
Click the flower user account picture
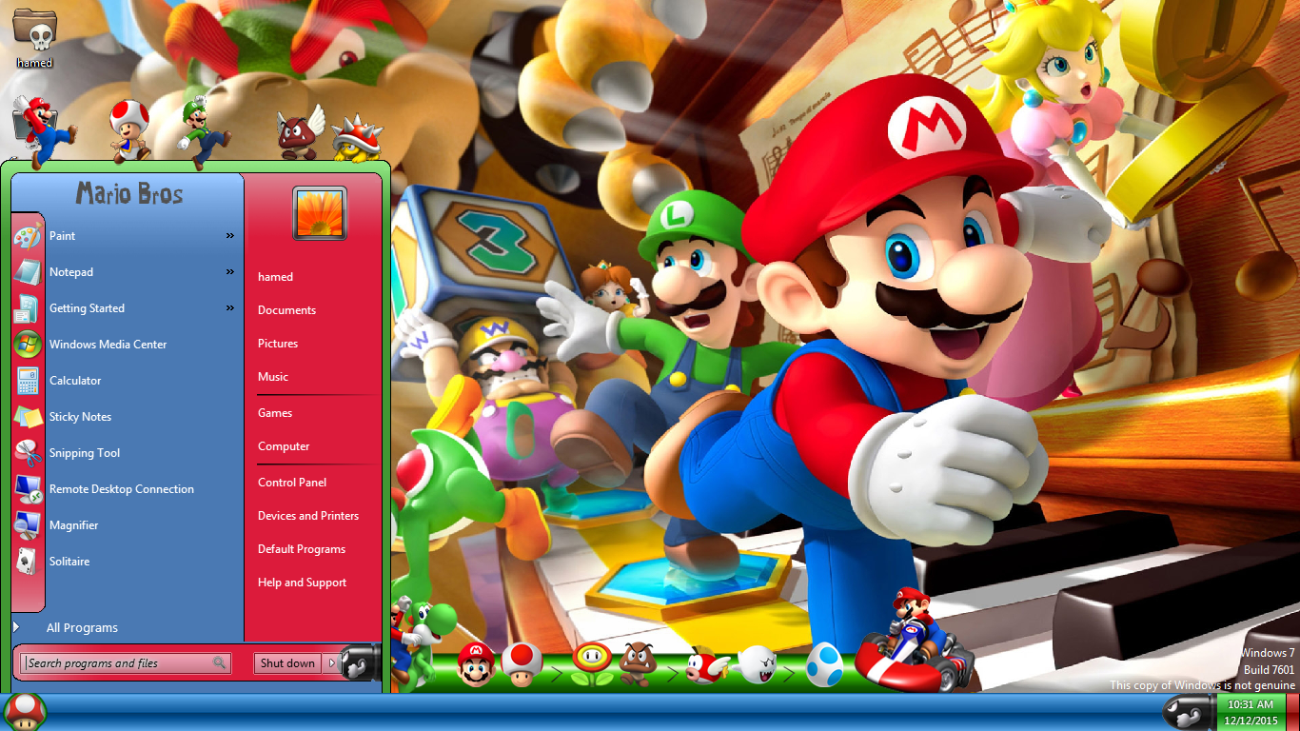pos(320,213)
